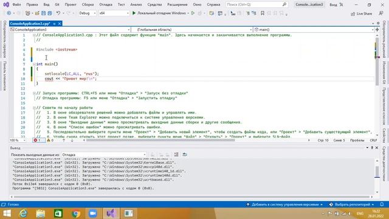Click the Вход sign-in button
This screenshot has height=219, width=389.
coord(336,5)
